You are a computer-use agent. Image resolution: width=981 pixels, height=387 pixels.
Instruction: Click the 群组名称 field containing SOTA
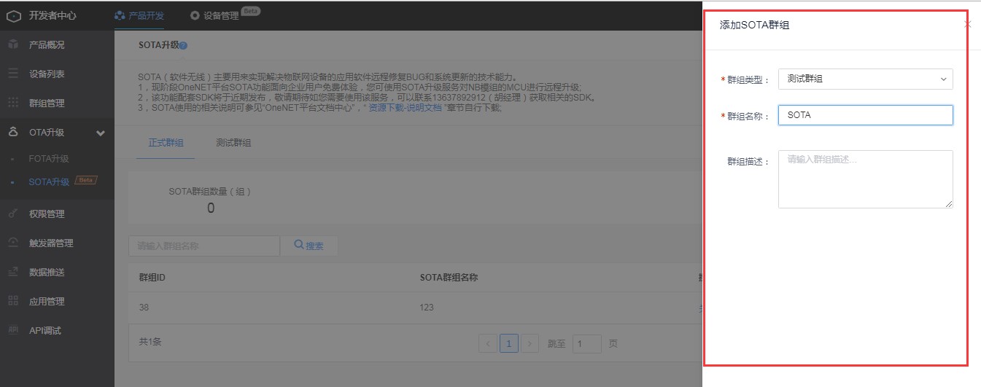[x=866, y=115]
